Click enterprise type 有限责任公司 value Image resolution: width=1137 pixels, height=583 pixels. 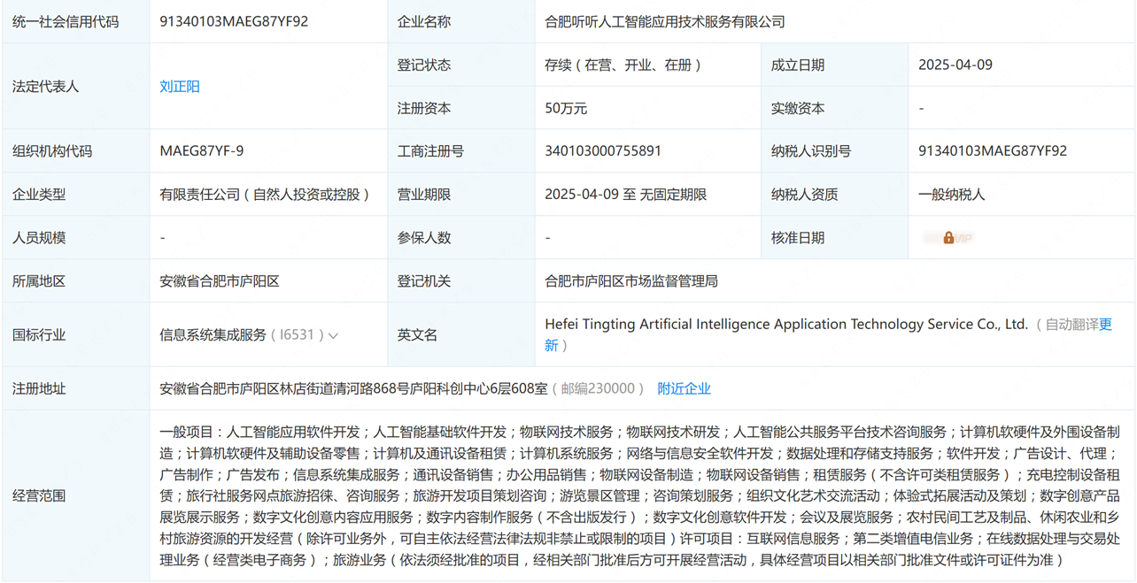click(x=266, y=195)
